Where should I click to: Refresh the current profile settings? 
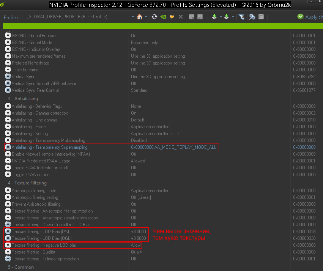(154, 17)
